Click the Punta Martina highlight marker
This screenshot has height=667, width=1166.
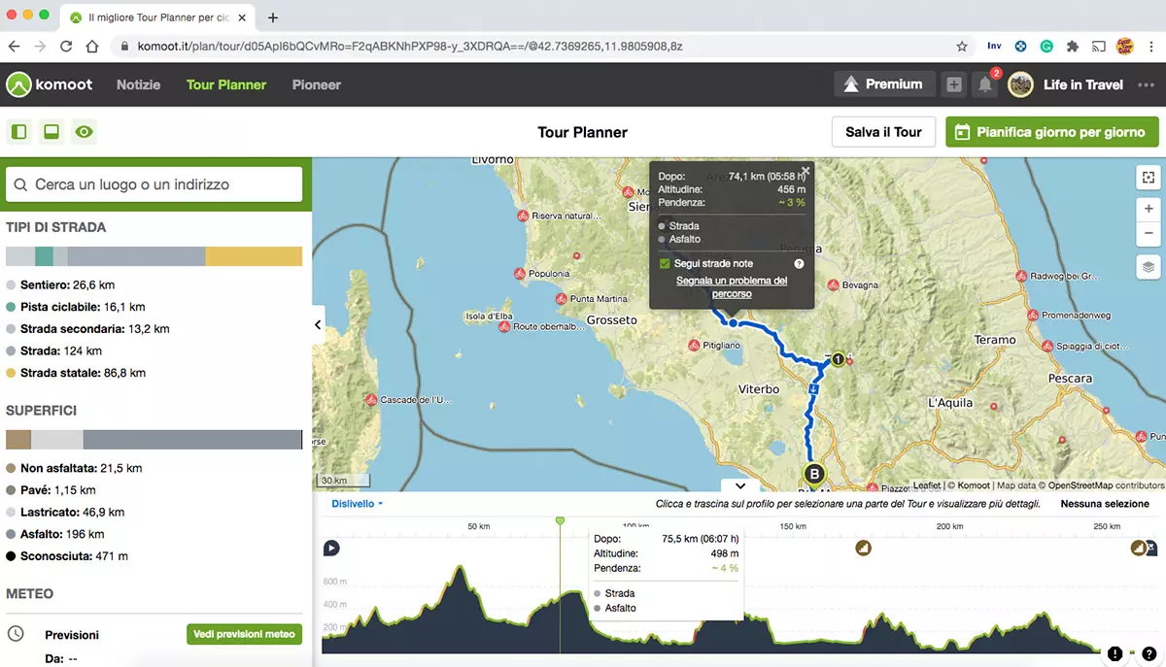(x=559, y=299)
